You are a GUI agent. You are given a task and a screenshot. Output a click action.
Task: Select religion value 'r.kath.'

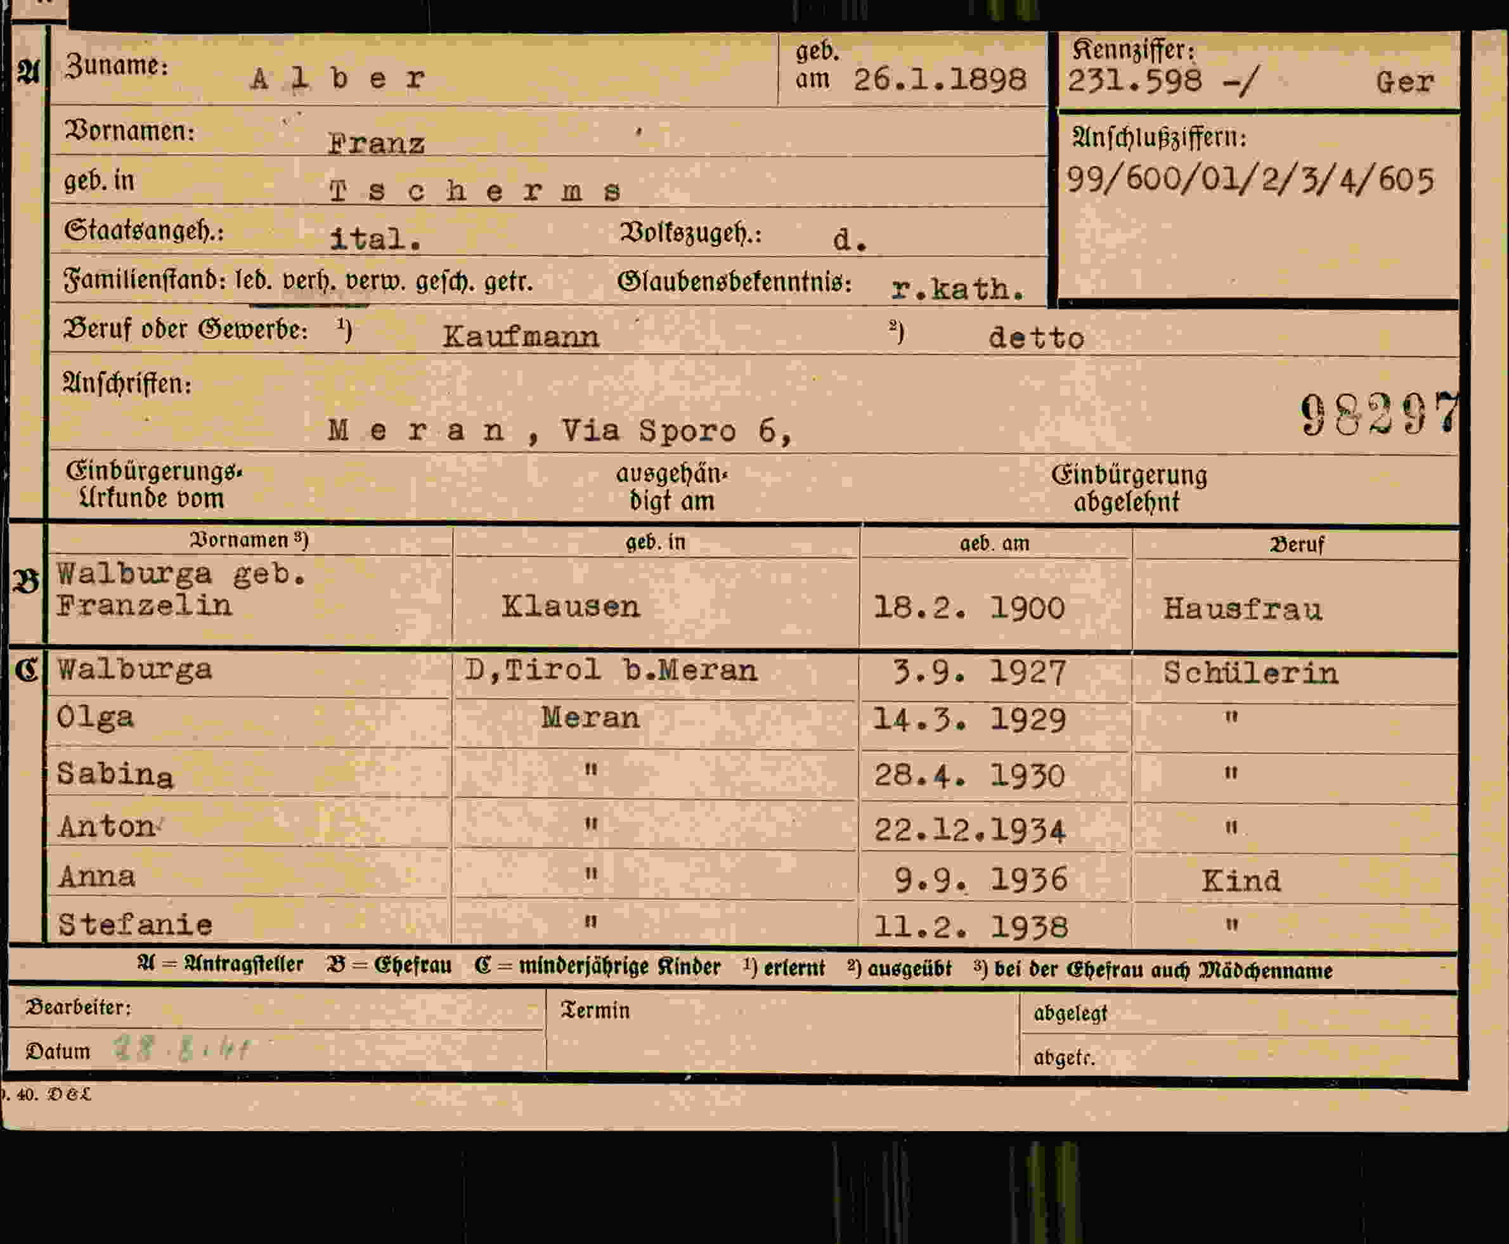pyautogui.click(x=957, y=288)
